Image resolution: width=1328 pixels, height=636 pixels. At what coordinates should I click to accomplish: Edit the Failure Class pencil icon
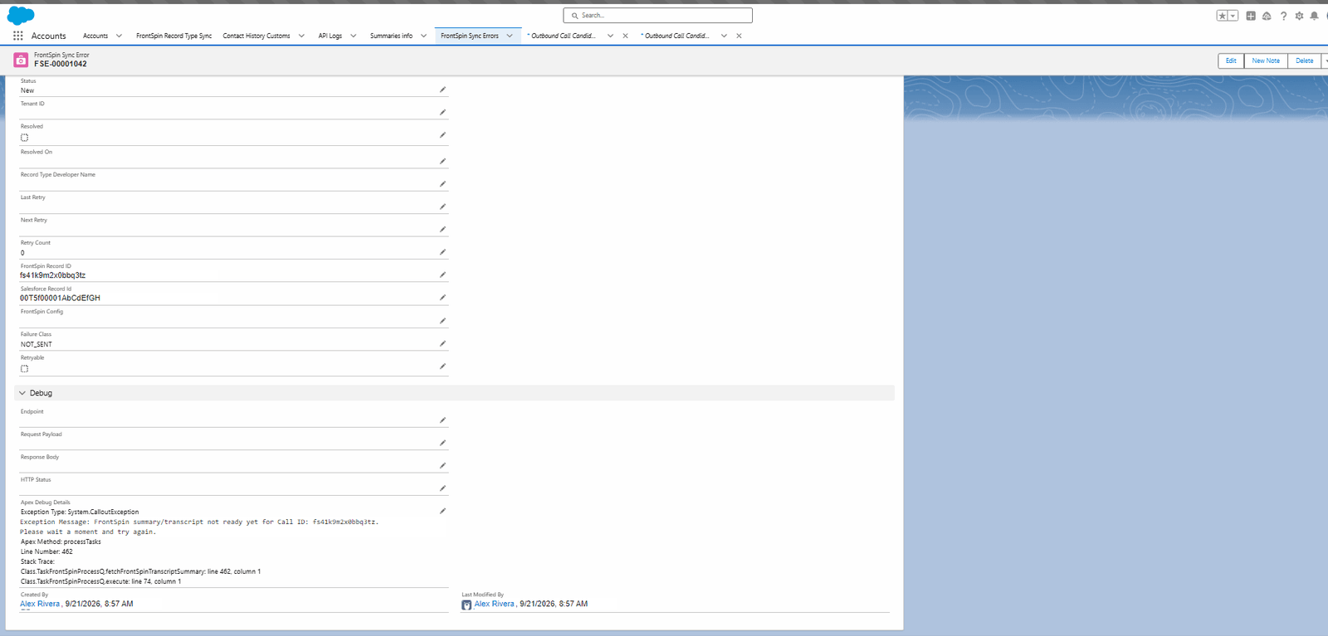tap(442, 343)
